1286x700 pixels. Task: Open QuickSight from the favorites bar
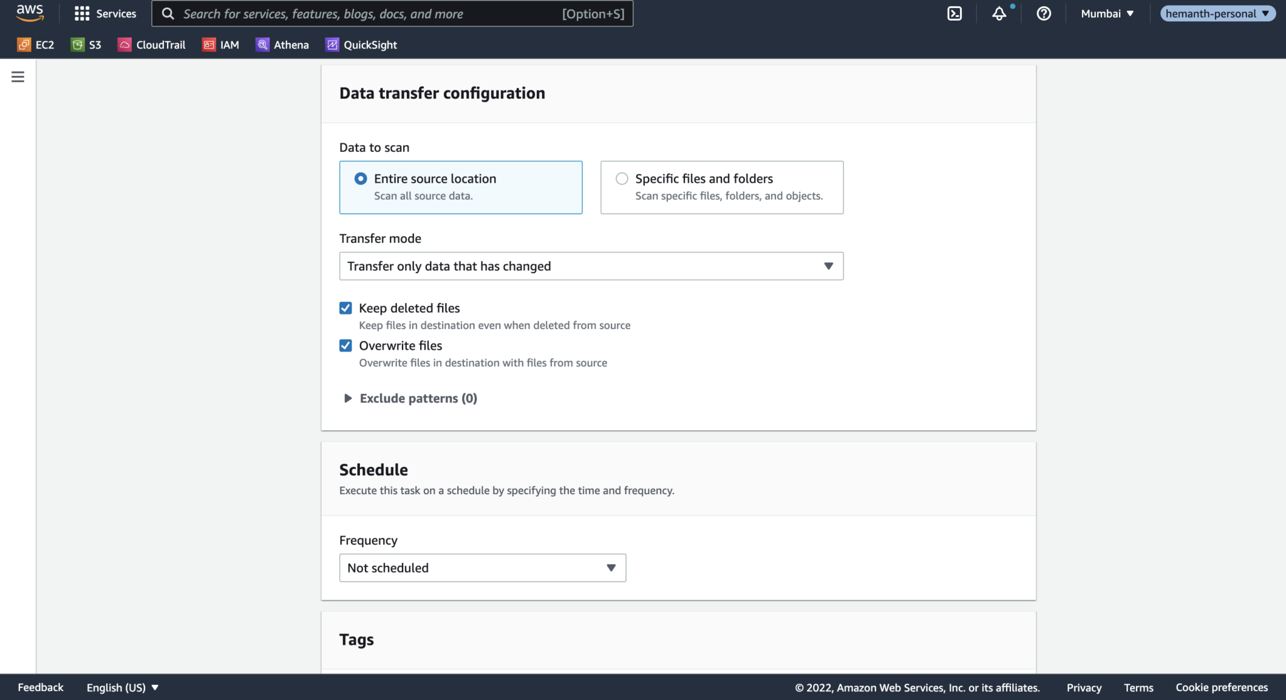click(361, 45)
